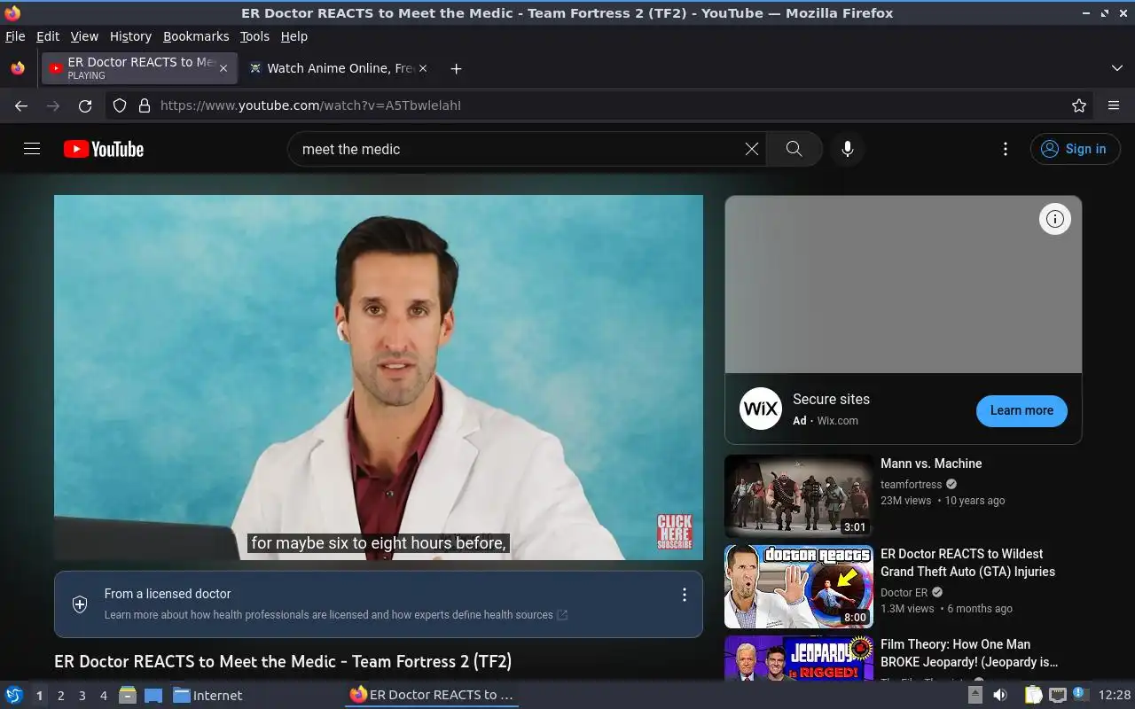Switch to workspace 3
This screenshot has height=709, width=1135.
82,696
